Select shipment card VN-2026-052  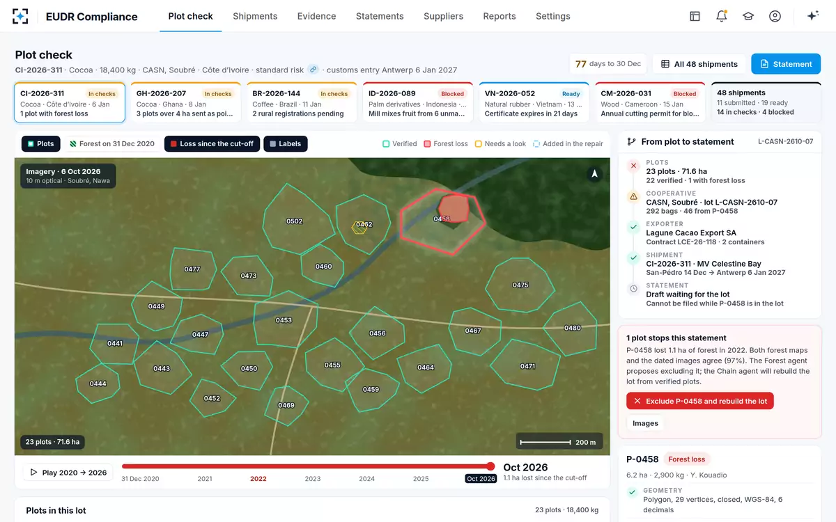[534, 102]
